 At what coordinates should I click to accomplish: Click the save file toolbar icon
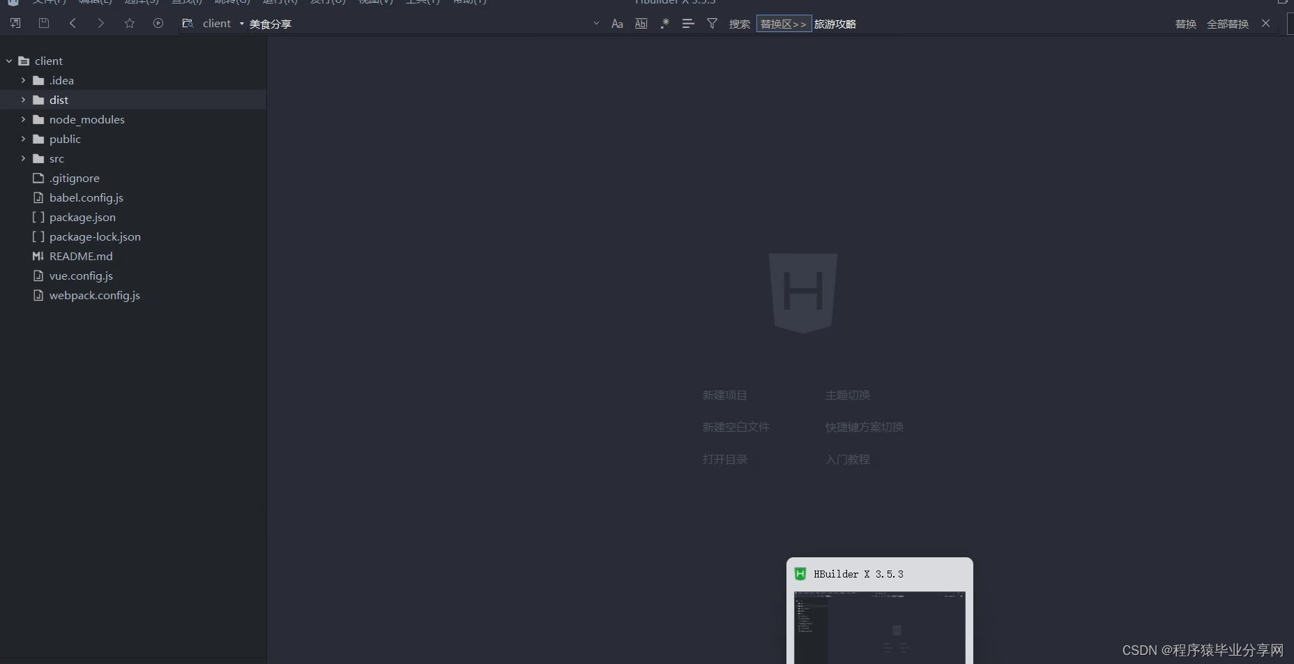tap(43, 23)
